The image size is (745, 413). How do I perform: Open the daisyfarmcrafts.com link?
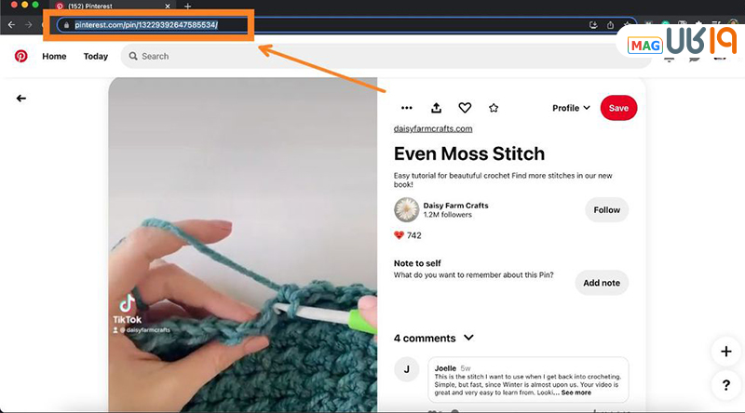433,129
